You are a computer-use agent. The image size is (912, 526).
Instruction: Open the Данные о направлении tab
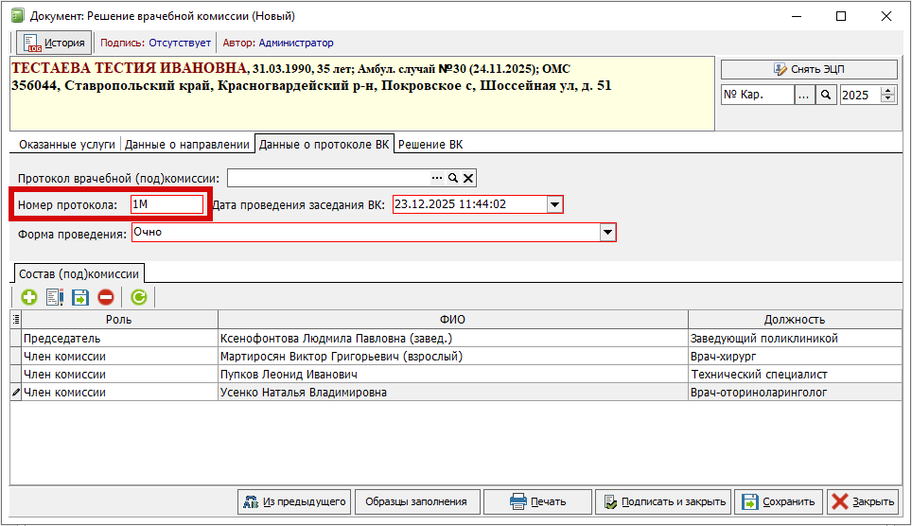[x=186, y=144]
